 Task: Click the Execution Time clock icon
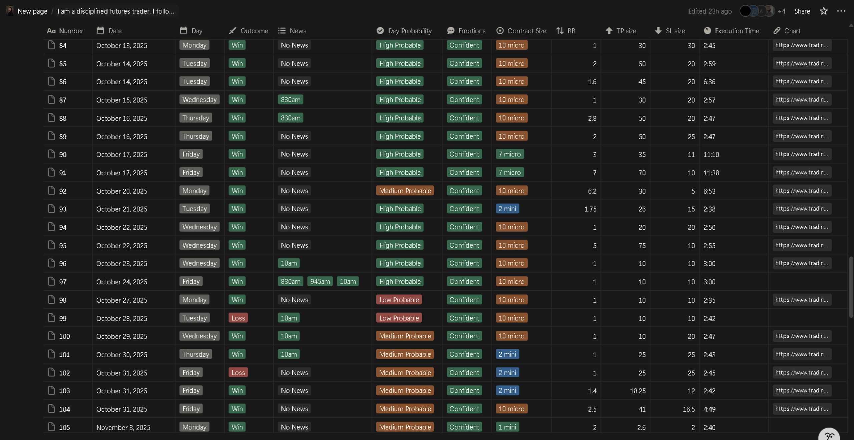pyautogui.click(x=707, y=31)
